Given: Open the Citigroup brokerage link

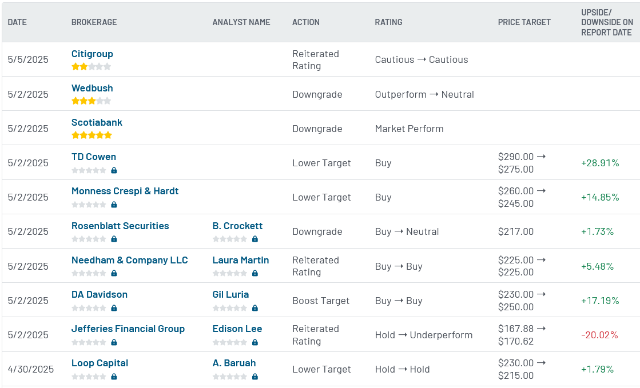Looking at the screenshot, I should tap(92, 54).
